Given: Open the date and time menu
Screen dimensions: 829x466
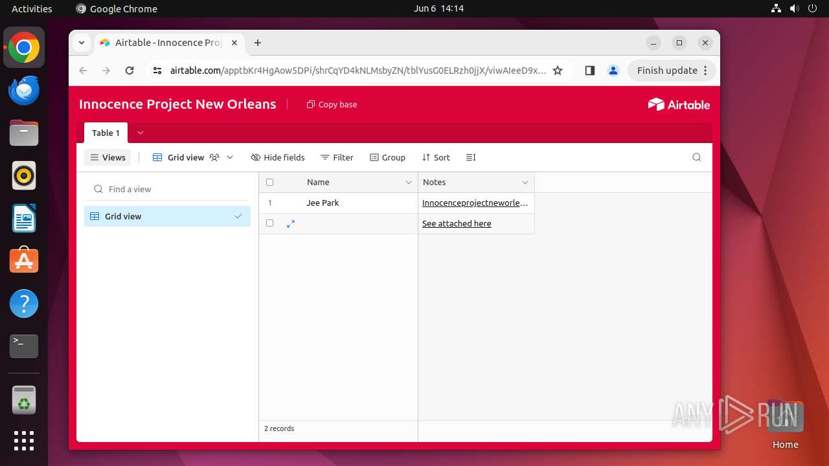Looking at the screenshot, I should point(438,8).
